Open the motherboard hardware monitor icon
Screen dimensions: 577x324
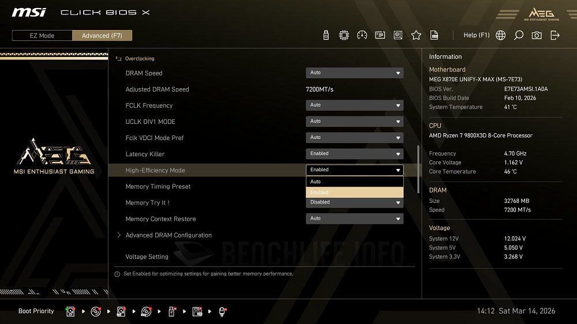coord(398,35)
